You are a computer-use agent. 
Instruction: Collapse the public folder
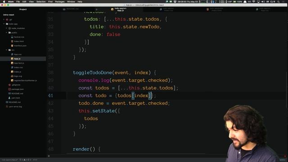pos(6,32)
